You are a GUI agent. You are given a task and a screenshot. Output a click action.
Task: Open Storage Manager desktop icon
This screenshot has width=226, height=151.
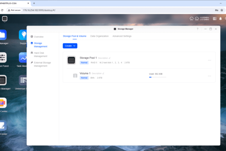(3, 80)
